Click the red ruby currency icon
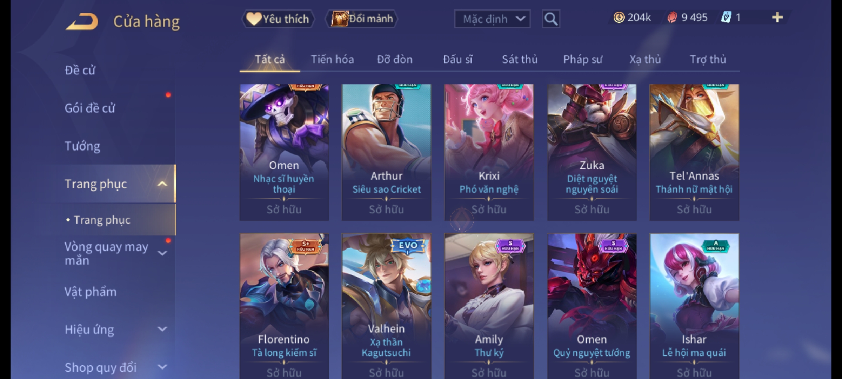The height and width of the screenshot is (379, 842). tap(672, 18)
